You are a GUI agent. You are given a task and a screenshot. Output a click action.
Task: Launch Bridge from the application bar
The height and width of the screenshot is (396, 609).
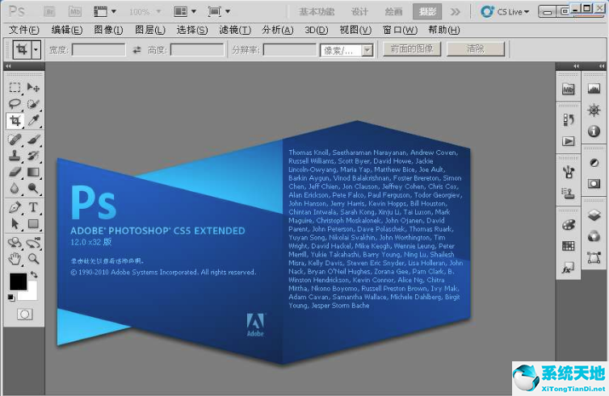[x=49, y=11]
